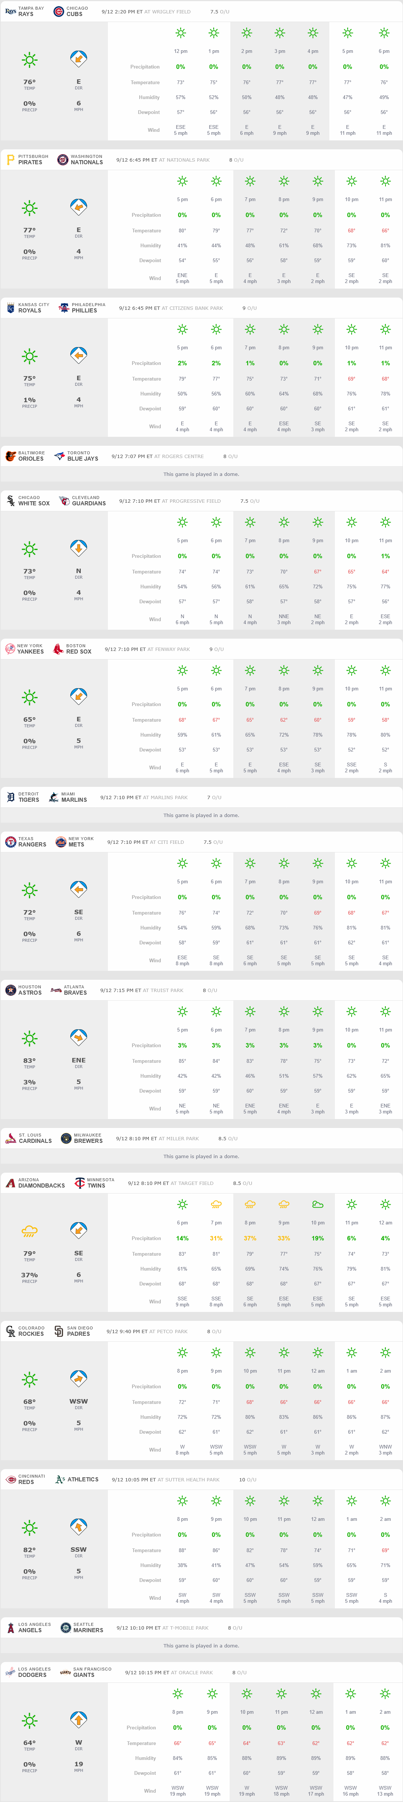Click the Baltimore Orioles logo
This screenshot has height=1802, width=403.
click(x=10, y=456)
